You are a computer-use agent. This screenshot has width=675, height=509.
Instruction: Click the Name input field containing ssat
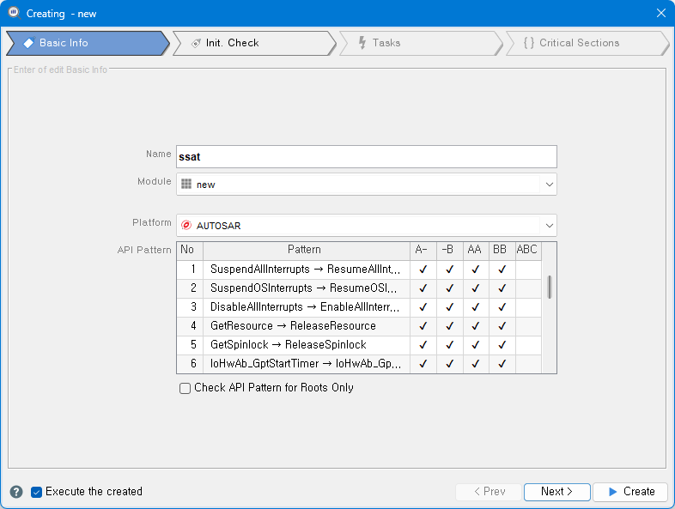(367, 157)
